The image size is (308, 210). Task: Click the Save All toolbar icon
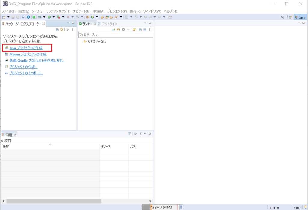tap(17, 17)
